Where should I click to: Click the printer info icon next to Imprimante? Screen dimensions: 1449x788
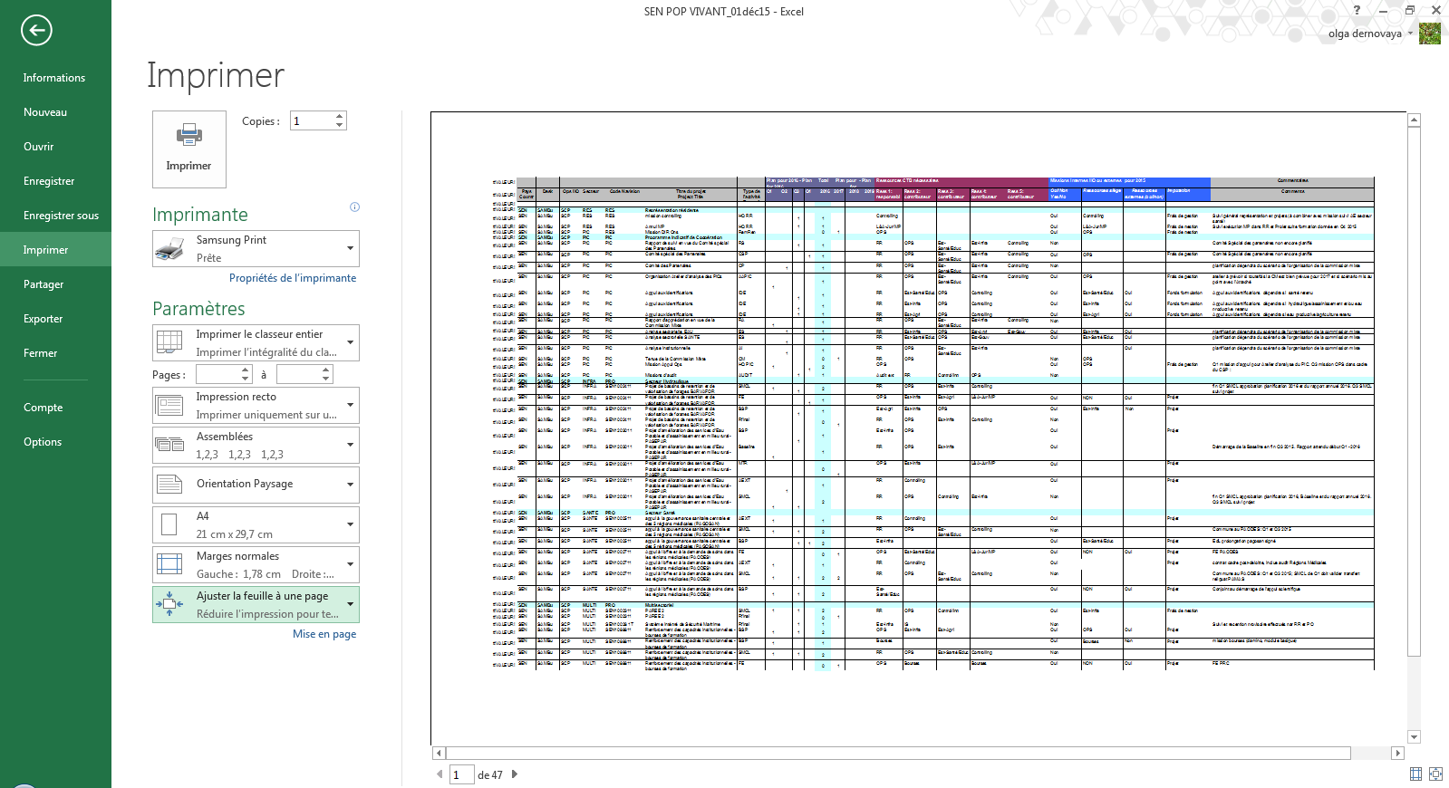(354, 207)
